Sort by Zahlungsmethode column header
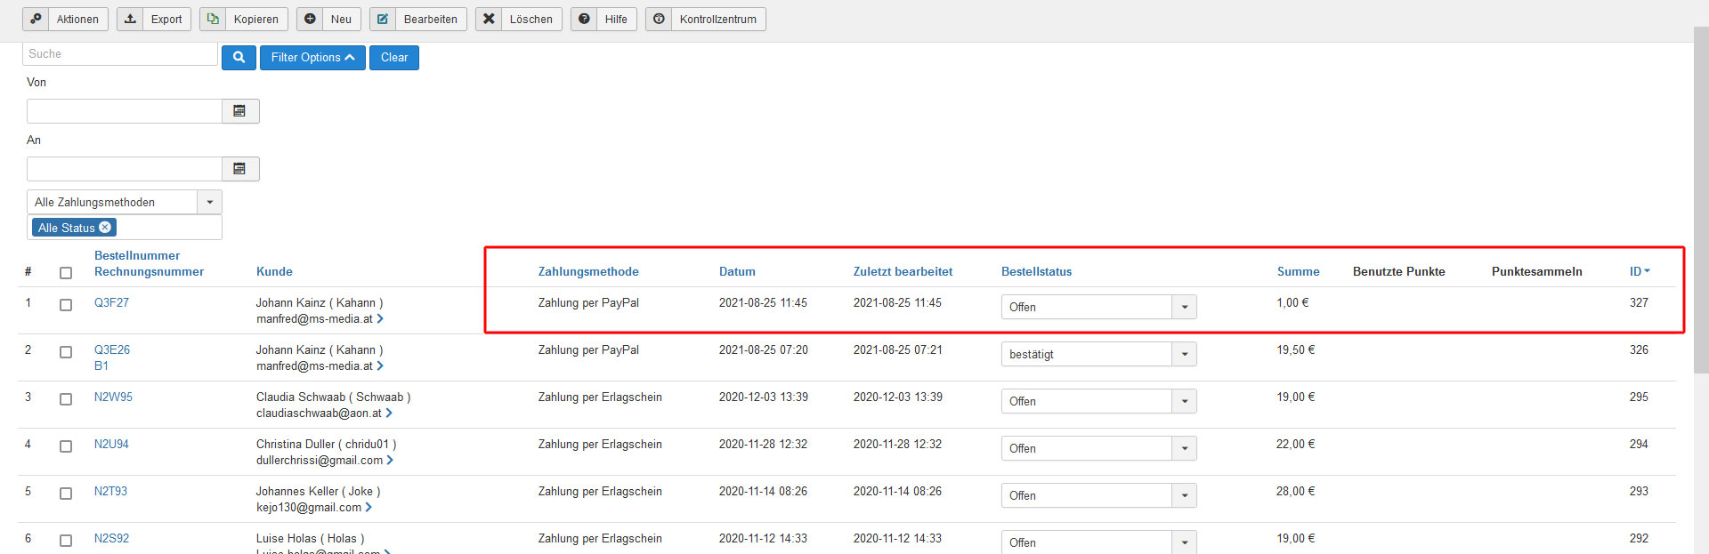This screenshot has height=554, width=1709. pos(588,271)
